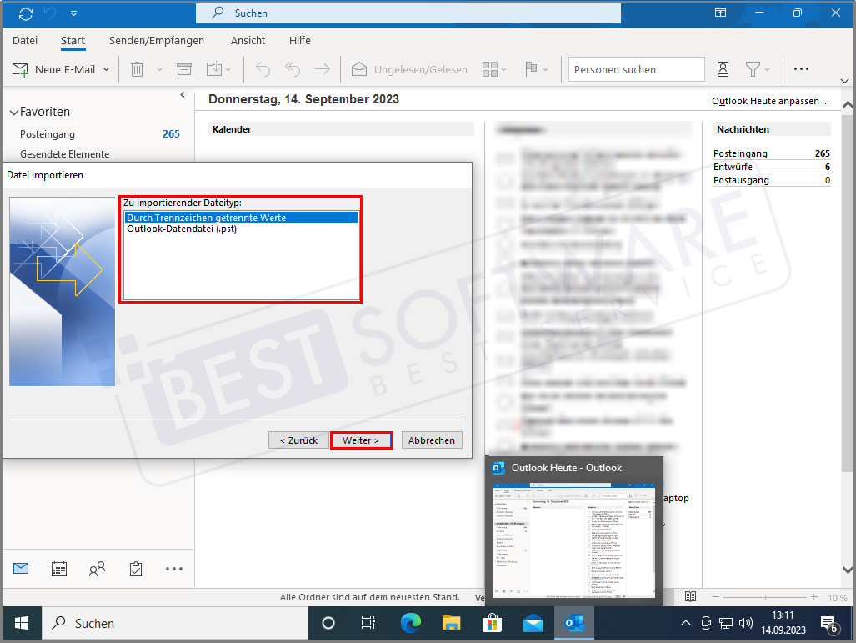Click the Archivieren icon in the toolbar

pos(183,69)
